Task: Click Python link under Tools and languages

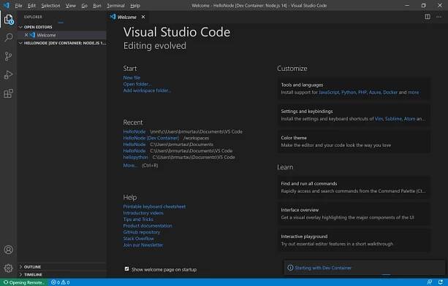Action: click(x=349, y=93)
